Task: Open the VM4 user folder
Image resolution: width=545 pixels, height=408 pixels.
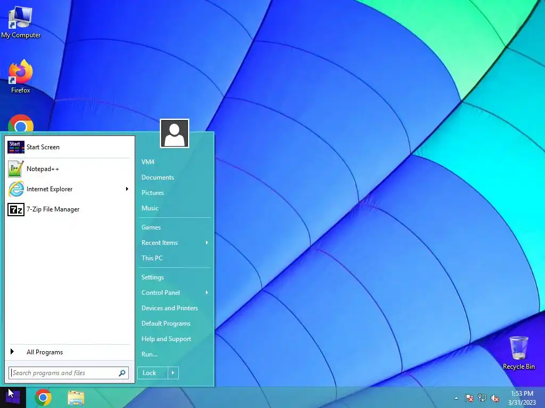Action: click(175, 162)
